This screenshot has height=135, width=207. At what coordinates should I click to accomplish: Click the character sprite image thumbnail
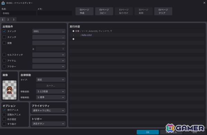pyautogui.click(x=10, y=90)
